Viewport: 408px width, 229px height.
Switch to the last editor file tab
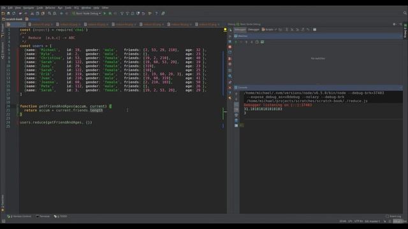(x=208, y=24)
